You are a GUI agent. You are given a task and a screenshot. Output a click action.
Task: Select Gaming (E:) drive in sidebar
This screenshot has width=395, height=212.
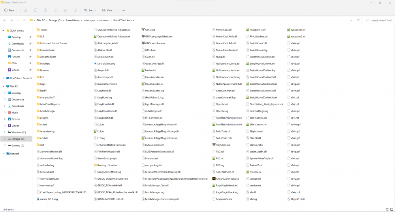tap(17, 145)
